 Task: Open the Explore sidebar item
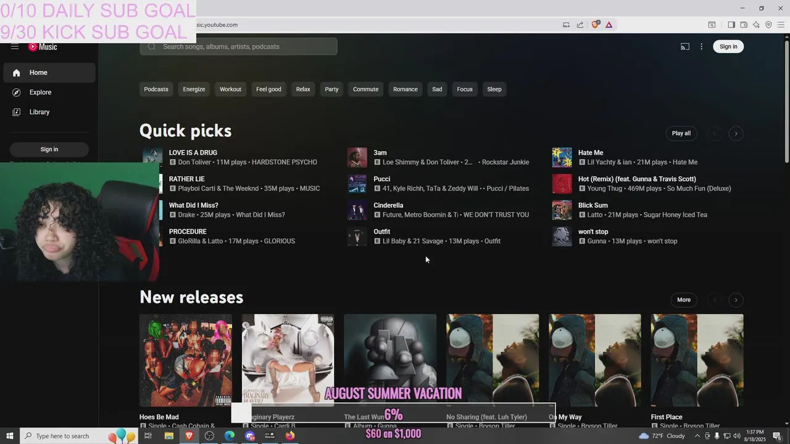(49, 92)
